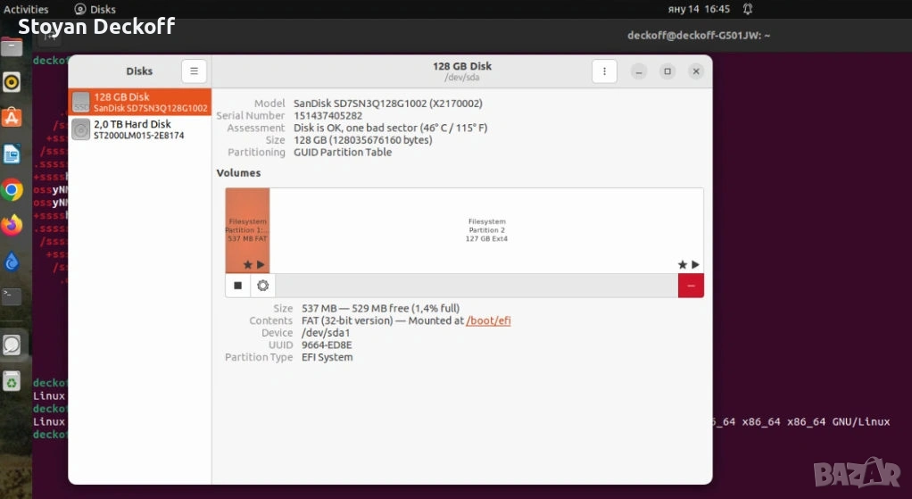Launch Firefox from the dock
Viewport: 912px width, 499px height.
pyautogui.click(x=12, y=225)
